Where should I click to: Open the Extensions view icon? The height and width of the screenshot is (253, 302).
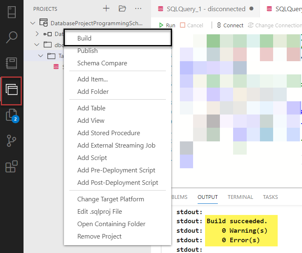point(12,167)
